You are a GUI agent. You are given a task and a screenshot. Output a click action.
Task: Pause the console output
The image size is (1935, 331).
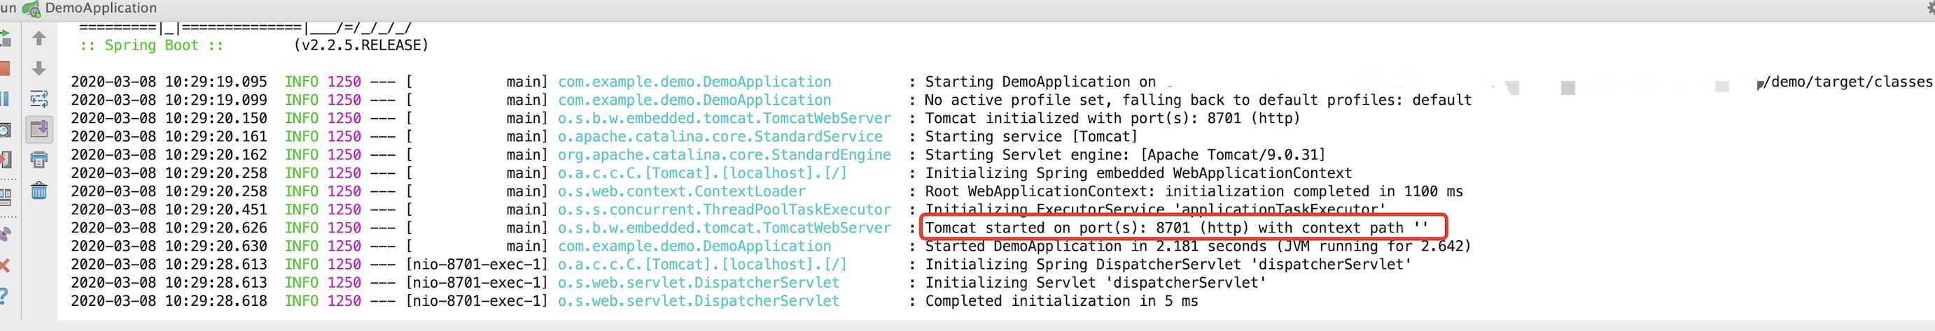[4, 99]
